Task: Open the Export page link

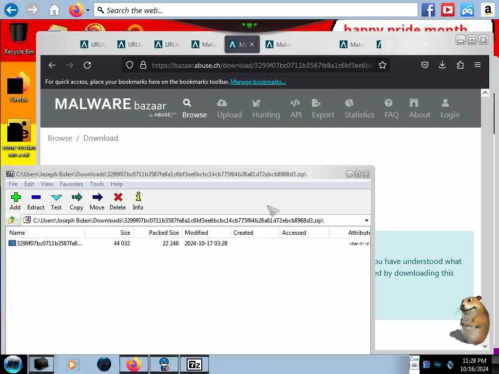Action: coord(323,109)
